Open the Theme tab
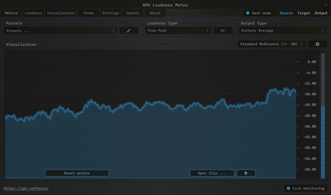 click(88, 13)
